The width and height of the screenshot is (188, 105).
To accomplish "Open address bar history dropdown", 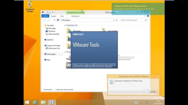I will (x=114, y=20).
